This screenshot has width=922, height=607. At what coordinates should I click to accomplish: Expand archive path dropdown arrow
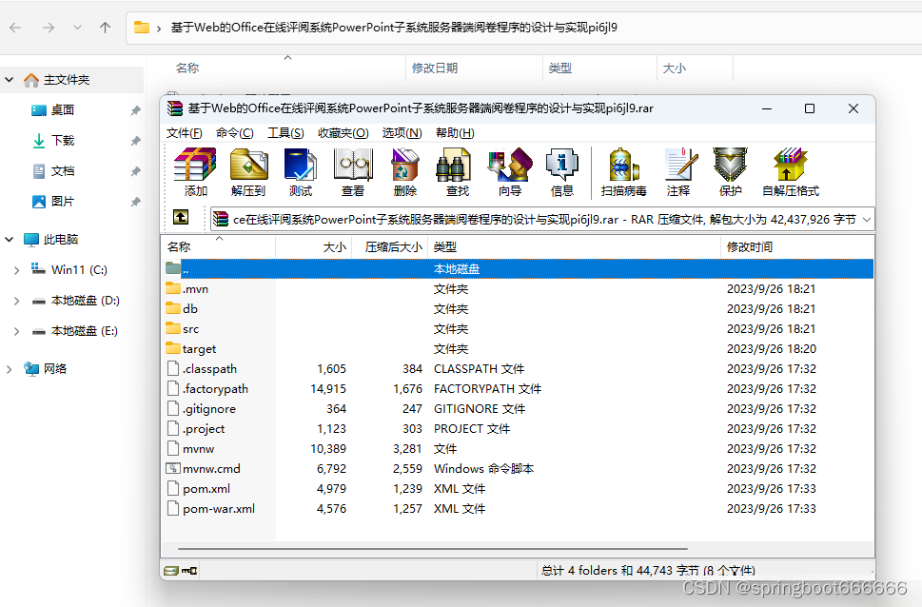tap(867, 220)
